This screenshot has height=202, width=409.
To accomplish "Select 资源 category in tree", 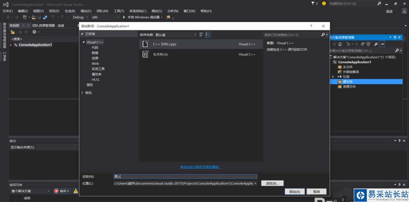I will [x=95, y=58].
